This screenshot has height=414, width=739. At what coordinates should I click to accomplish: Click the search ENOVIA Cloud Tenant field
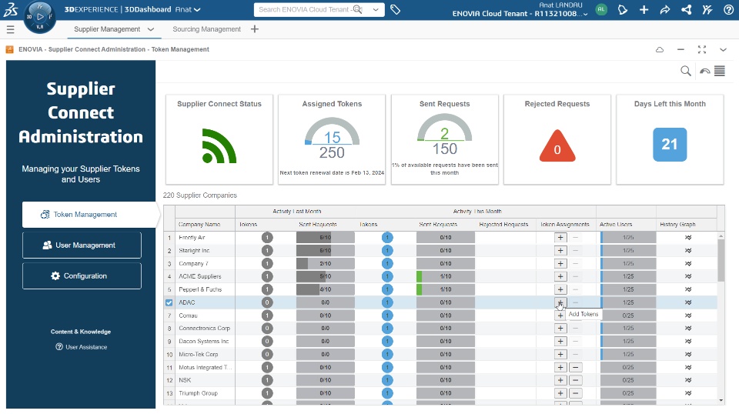click(x=304, y=9)
